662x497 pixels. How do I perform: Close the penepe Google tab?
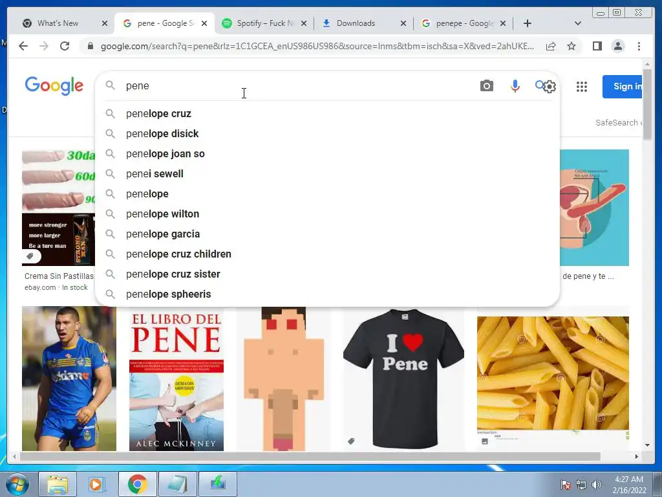coord(503,23)
